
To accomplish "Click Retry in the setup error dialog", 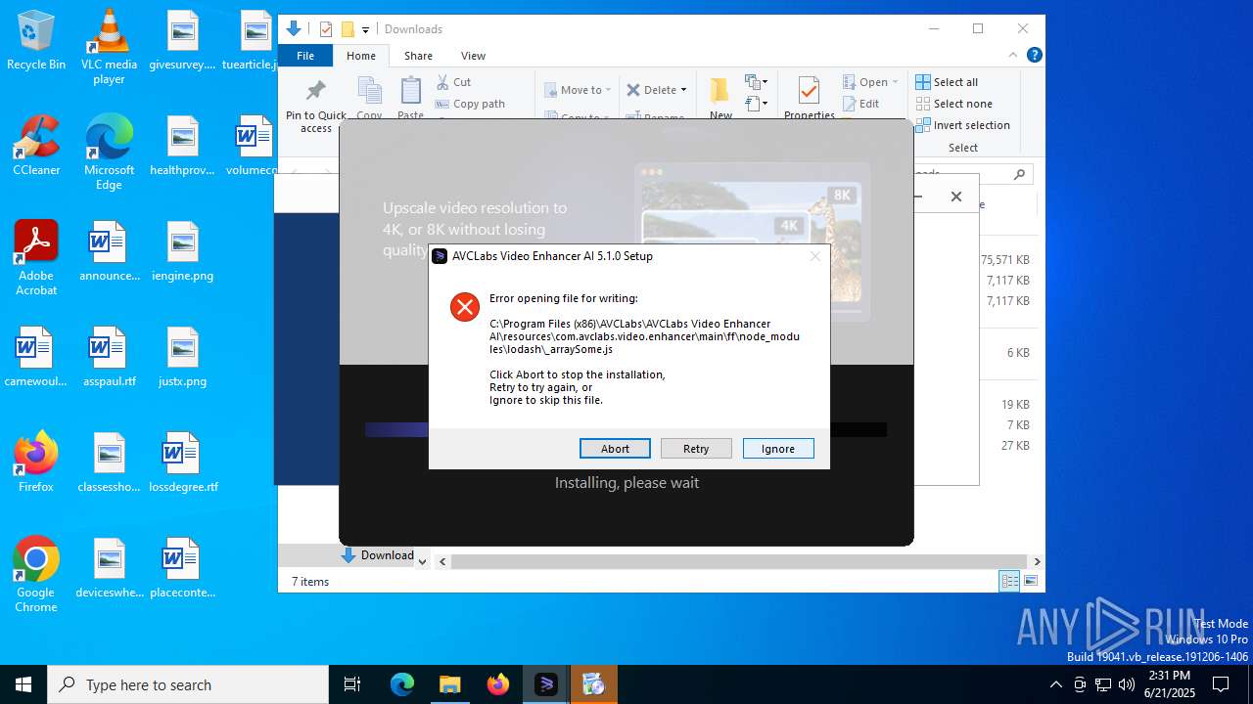I will [x=696, y=449].
